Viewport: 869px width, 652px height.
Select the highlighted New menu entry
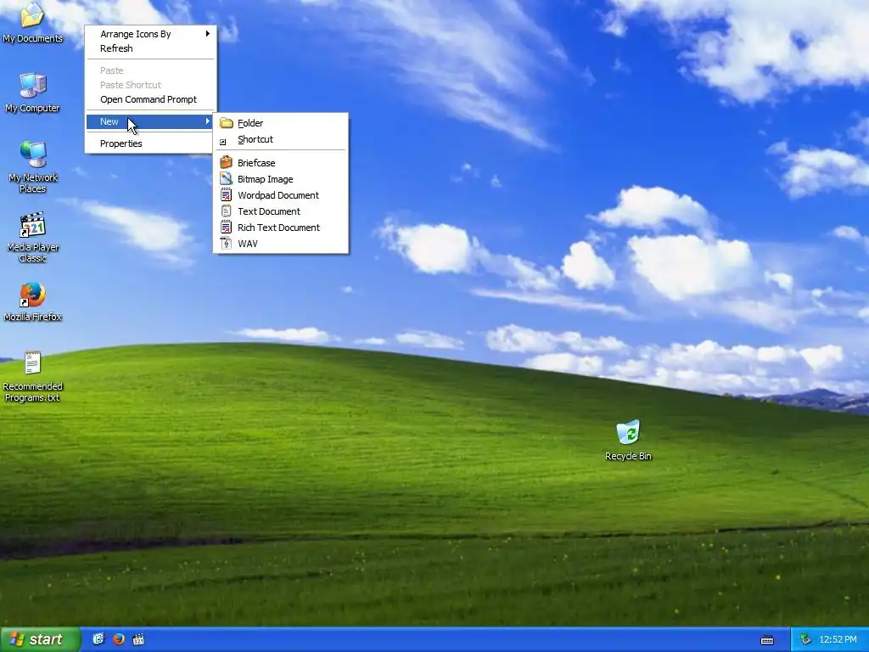151,121
